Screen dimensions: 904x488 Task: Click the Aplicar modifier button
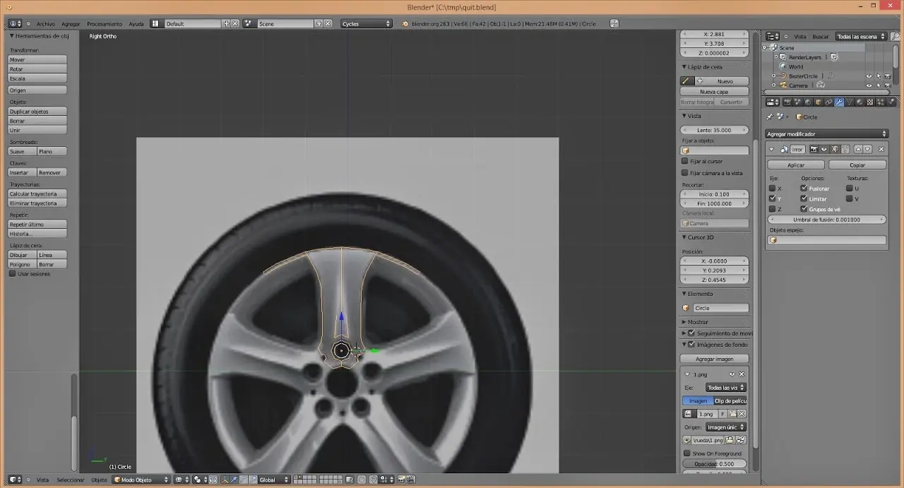(x=796, y=165)
